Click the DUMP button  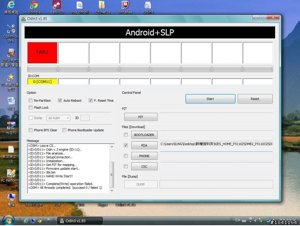[x=141, y=184]
